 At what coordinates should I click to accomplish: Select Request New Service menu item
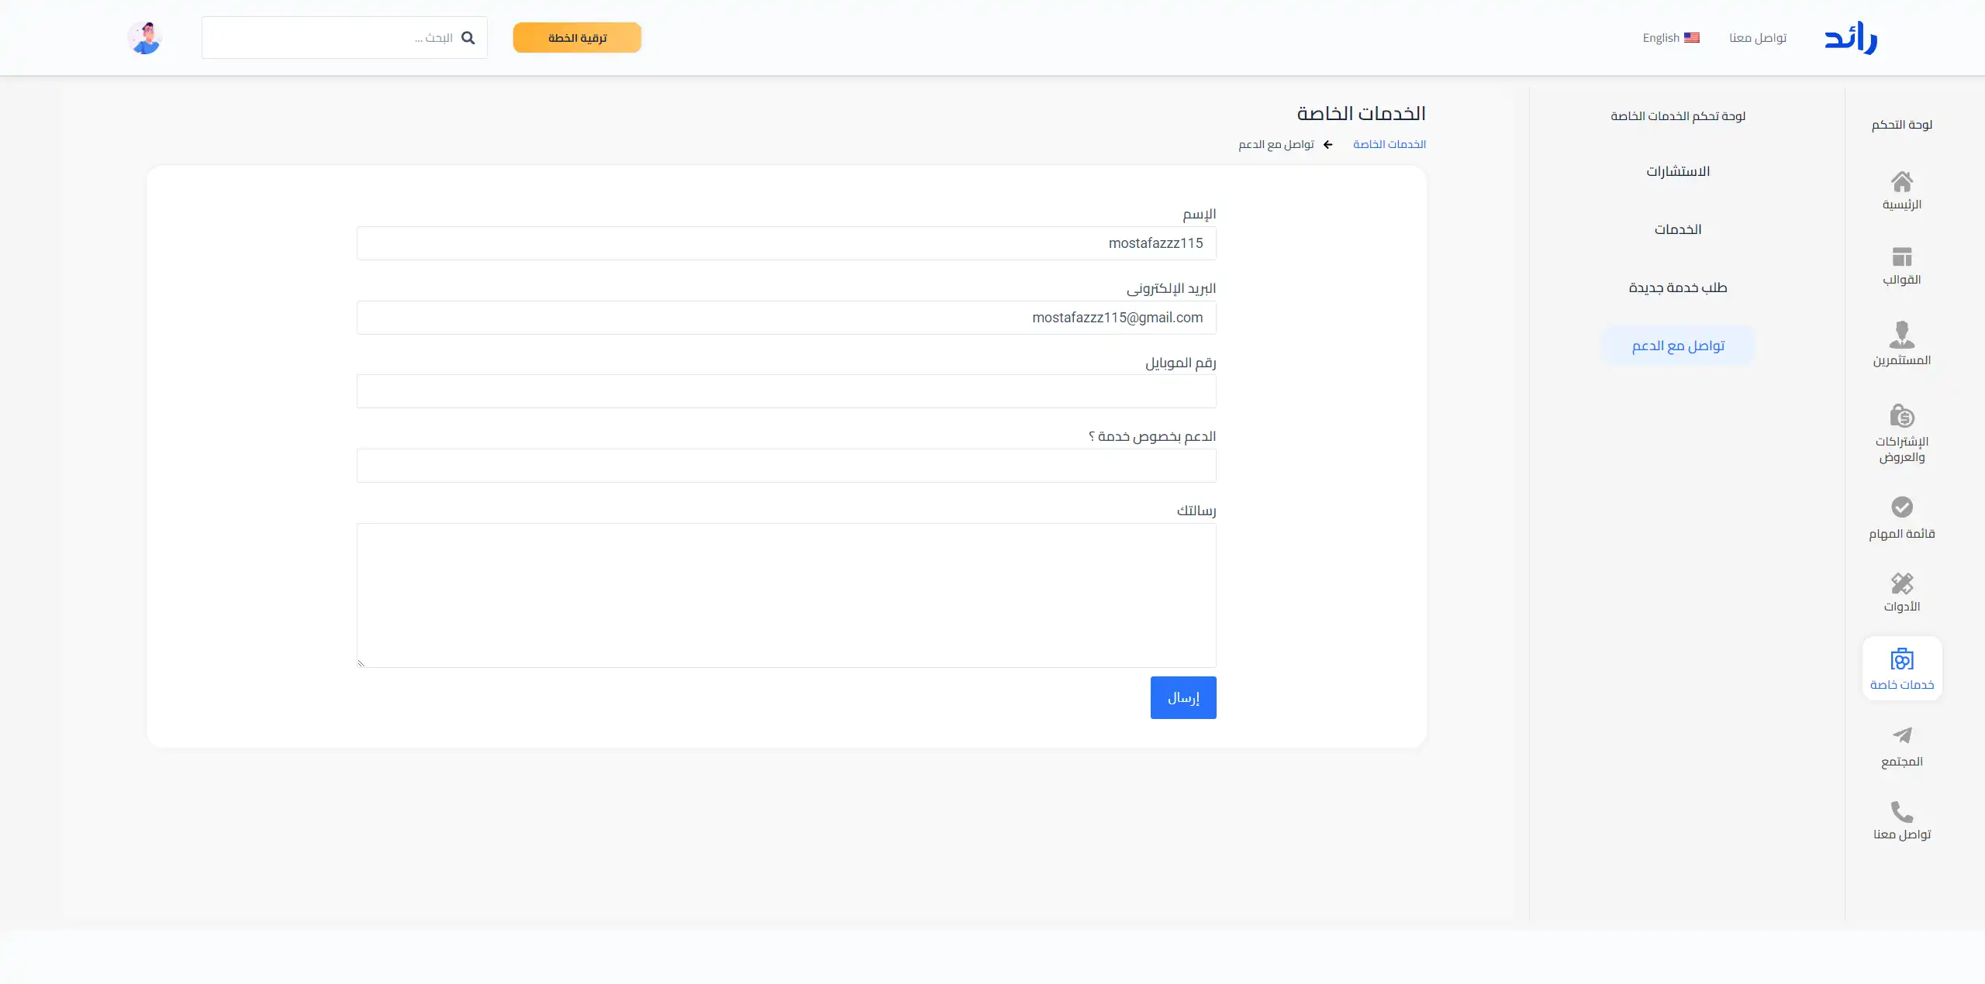(1678, 287)
